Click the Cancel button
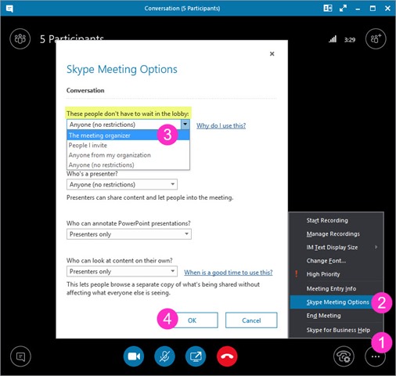This screenshot has width=396, height=376. [x=251, y=320]
